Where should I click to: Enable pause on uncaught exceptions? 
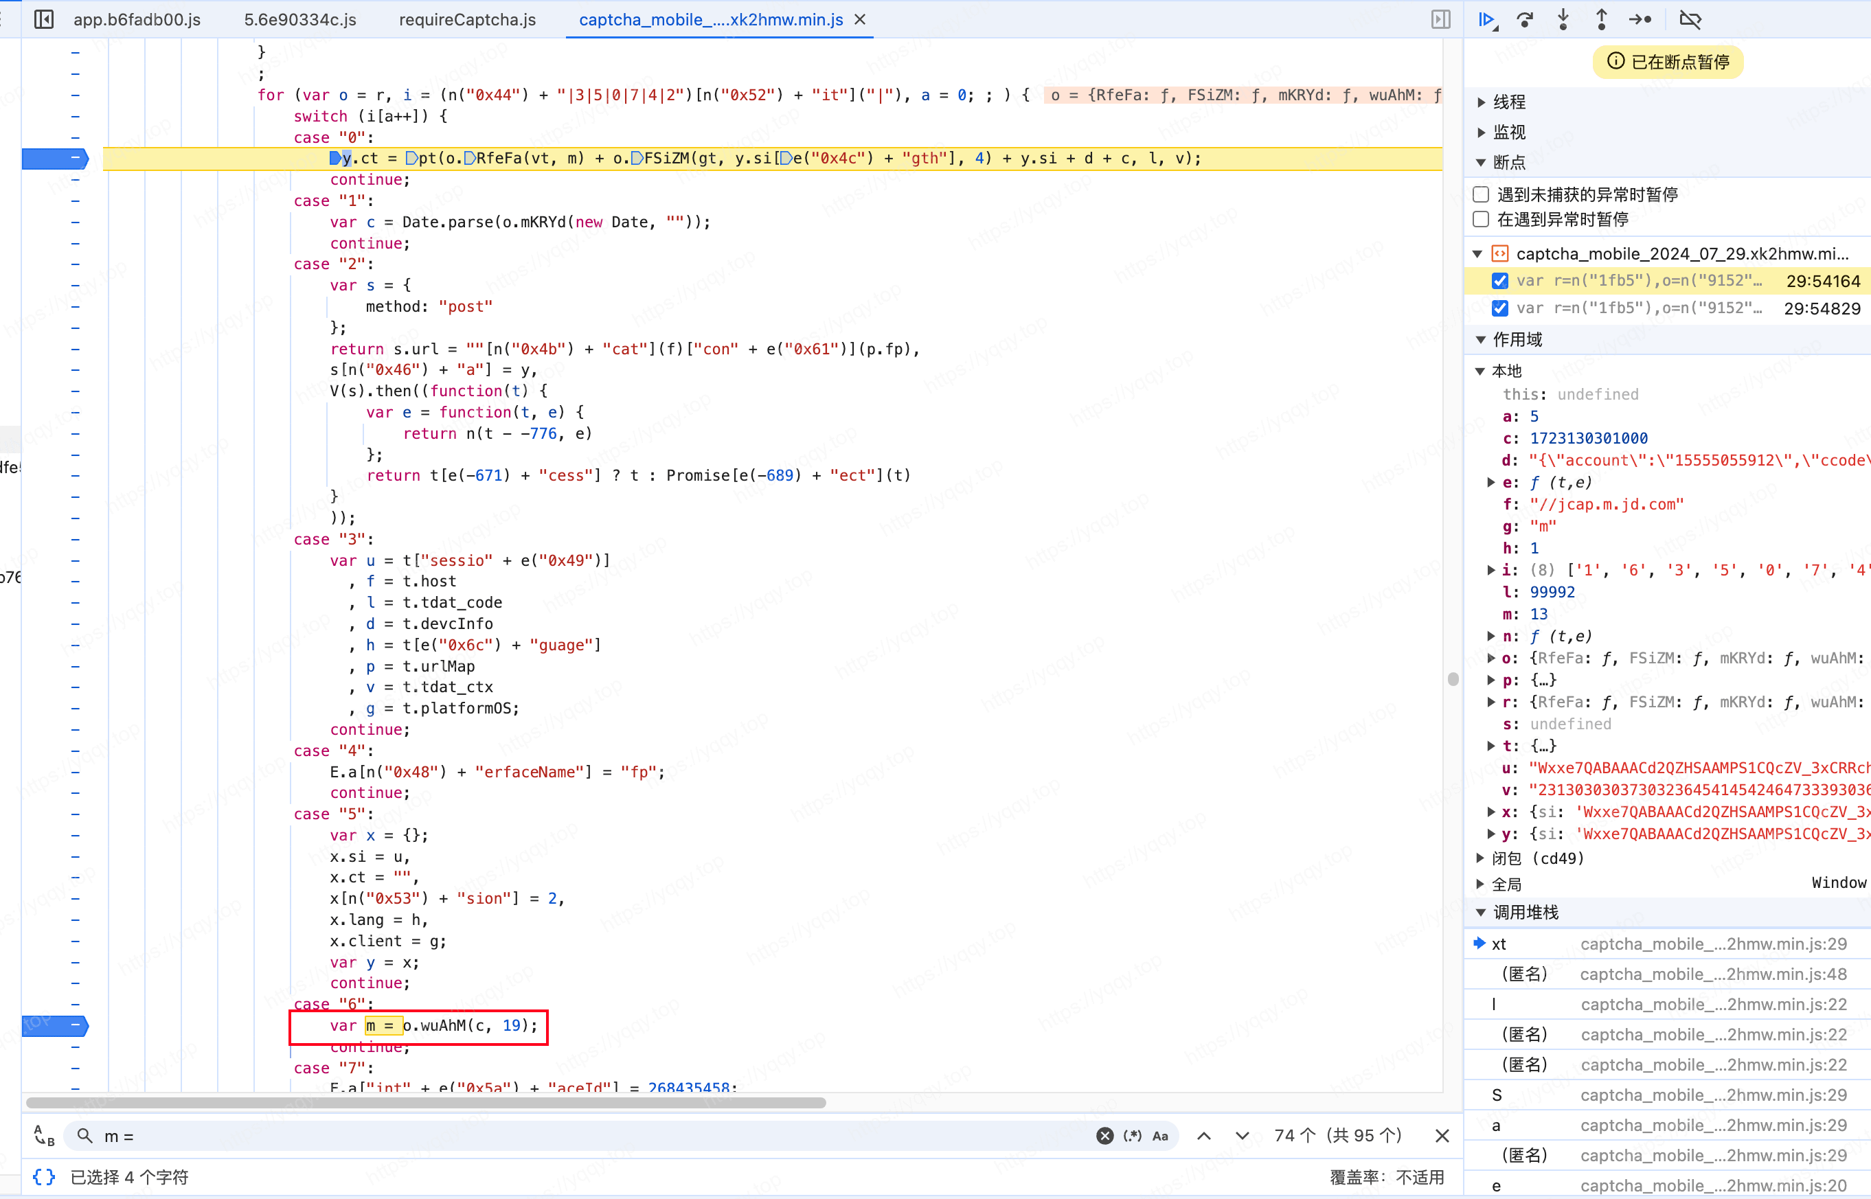click(x=1481, y=194)
